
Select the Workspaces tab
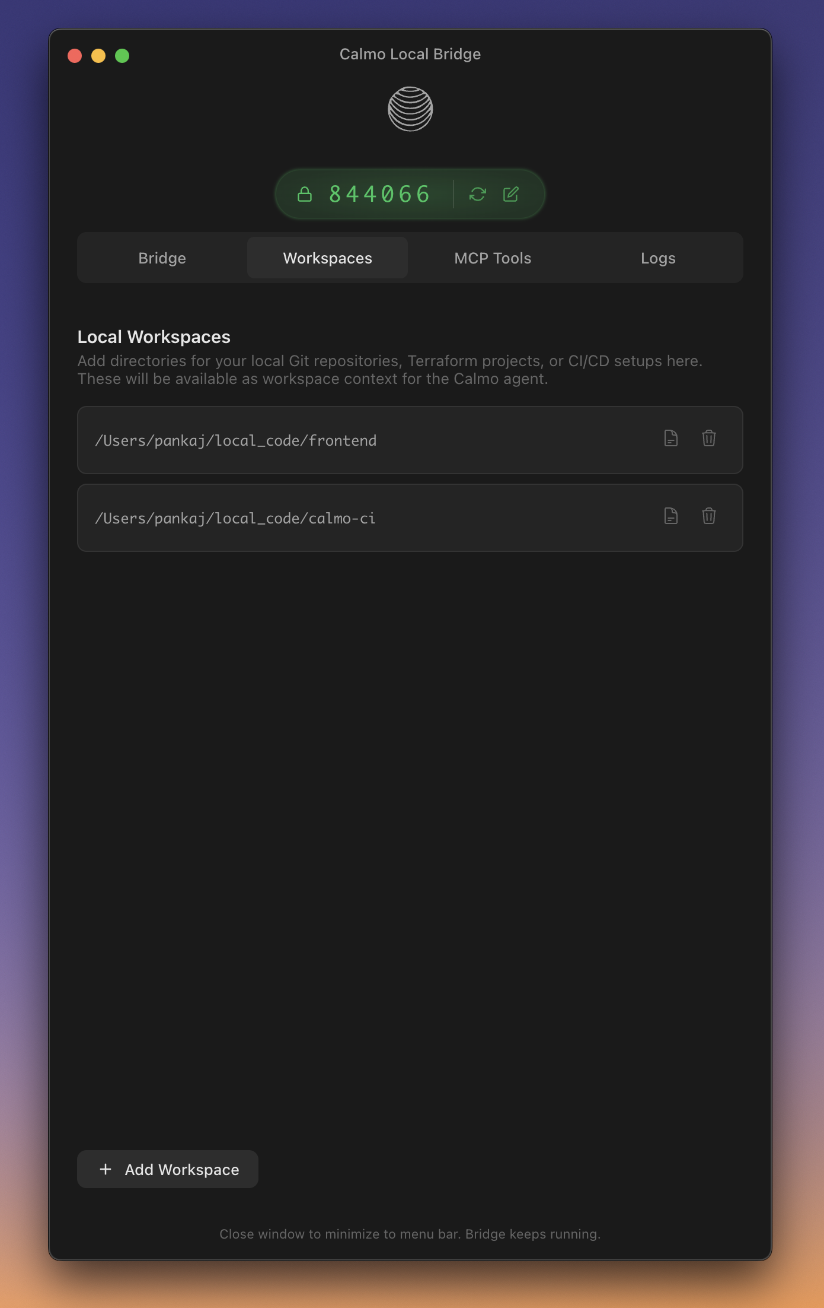(x=327, y=258)
